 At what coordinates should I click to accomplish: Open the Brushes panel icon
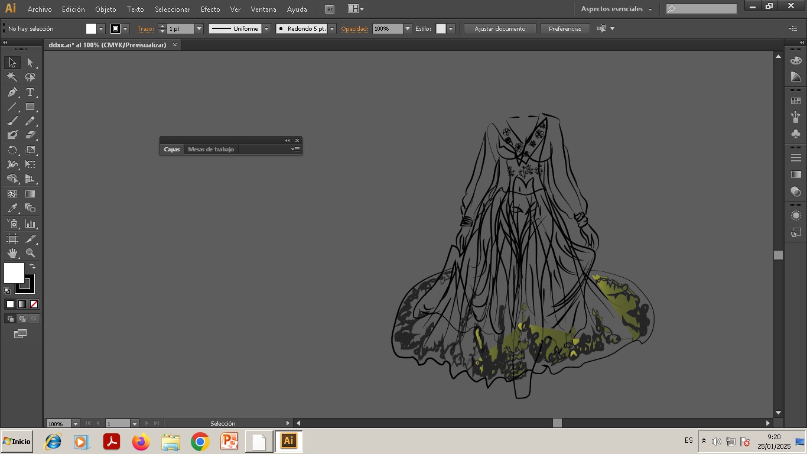tap(796, 117)
